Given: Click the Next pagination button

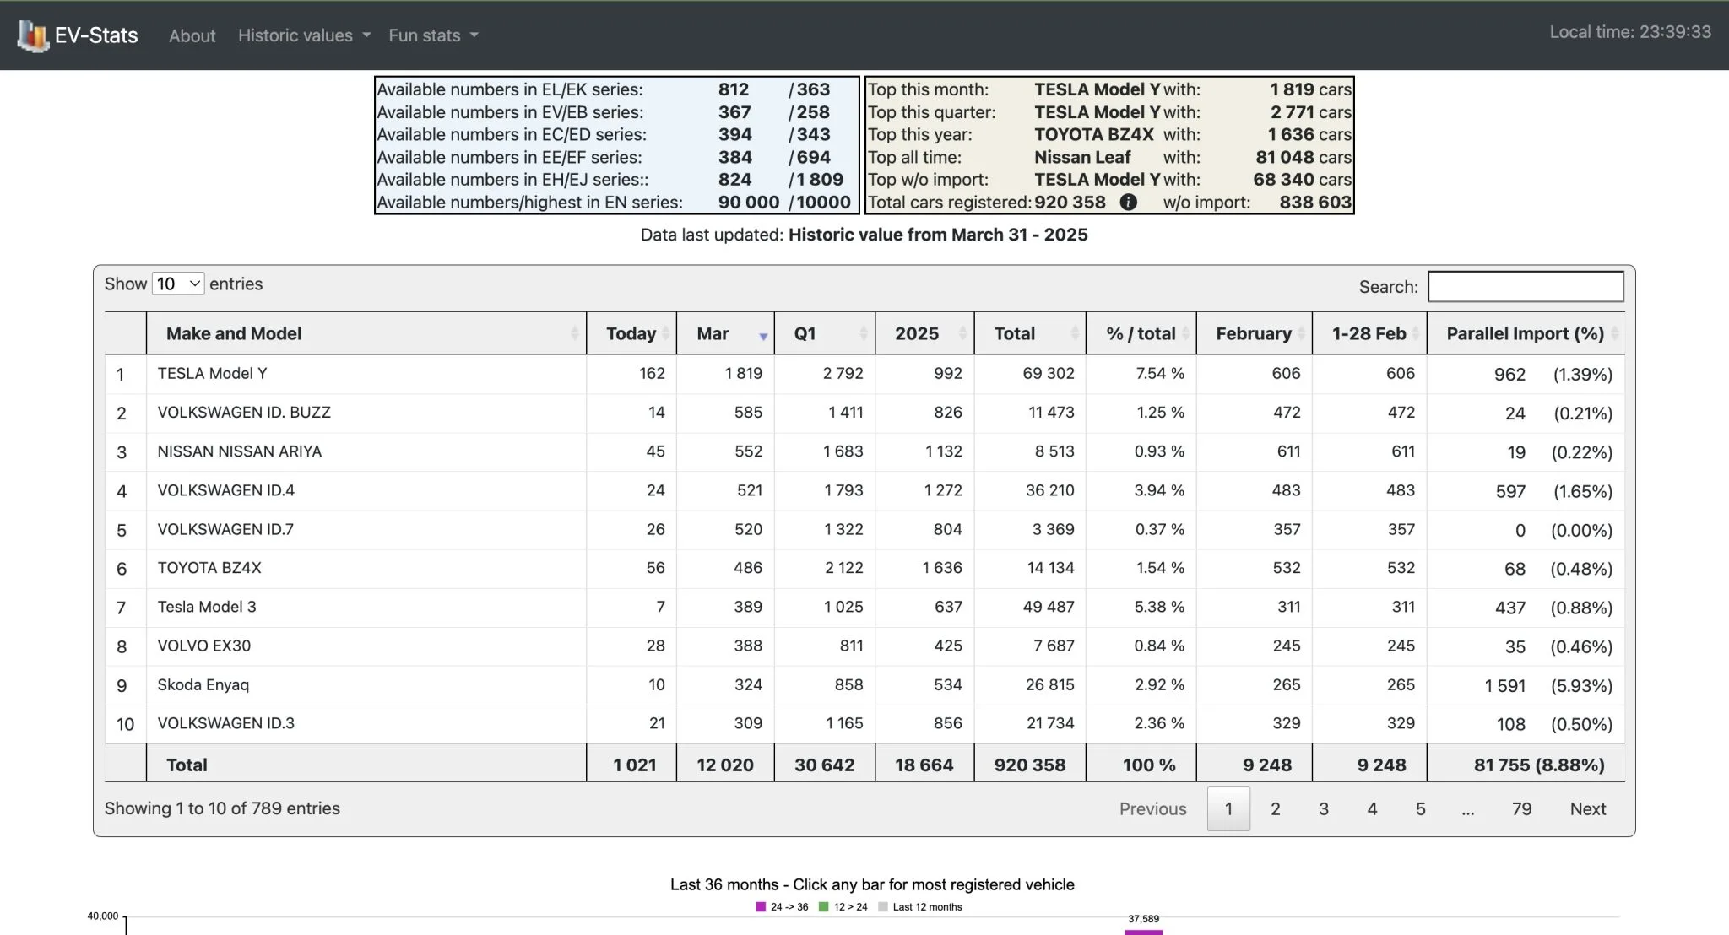Looking at the screenshot, I should point(1587,808).
